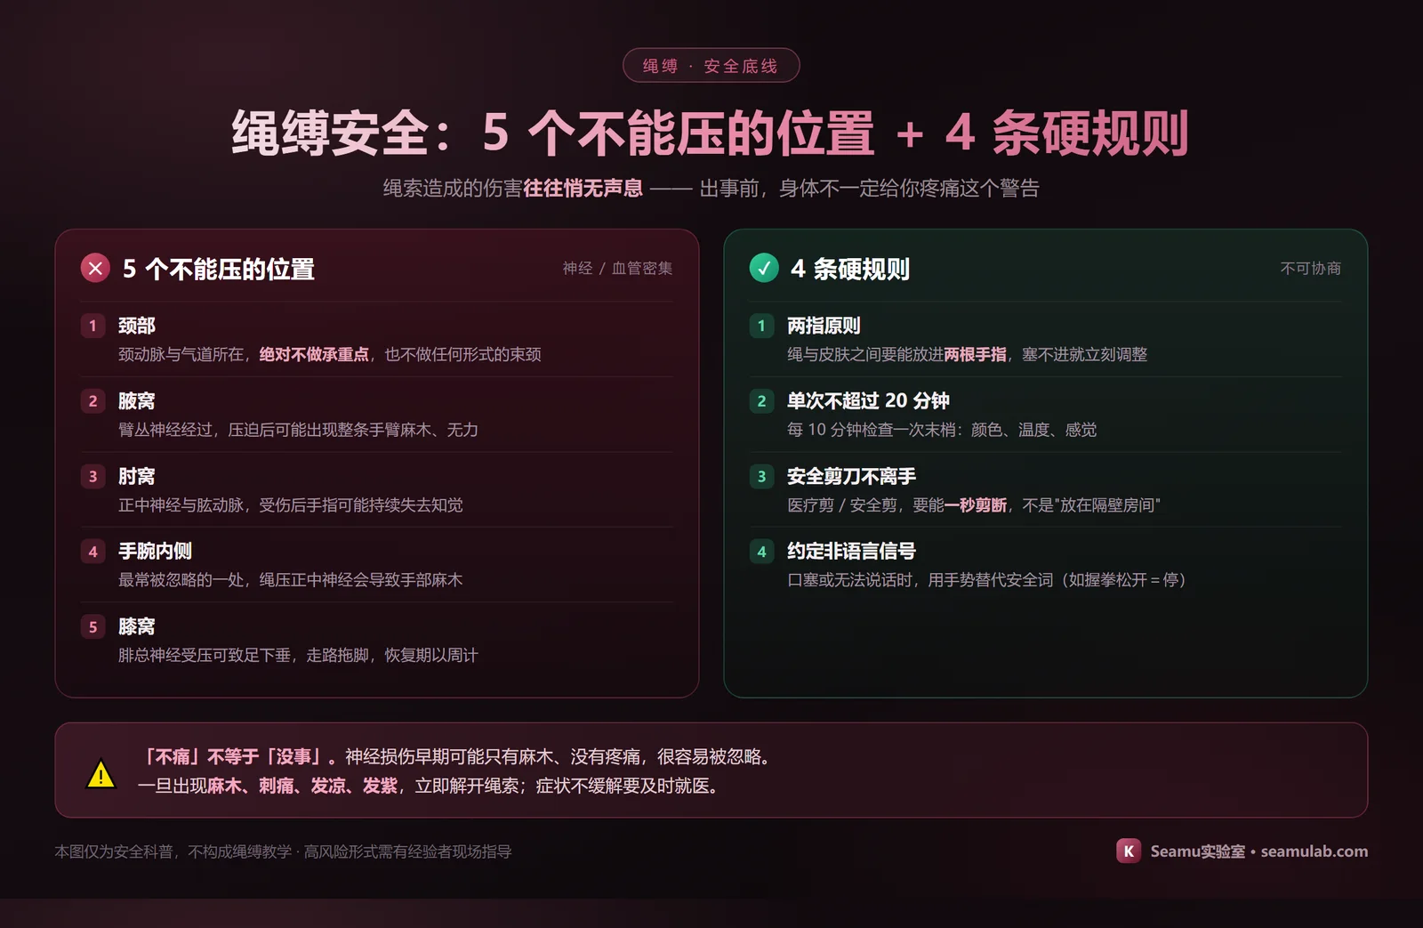Select the 约定非语言信号 rule title
1423x928 pixels.
tap(851, 552)
